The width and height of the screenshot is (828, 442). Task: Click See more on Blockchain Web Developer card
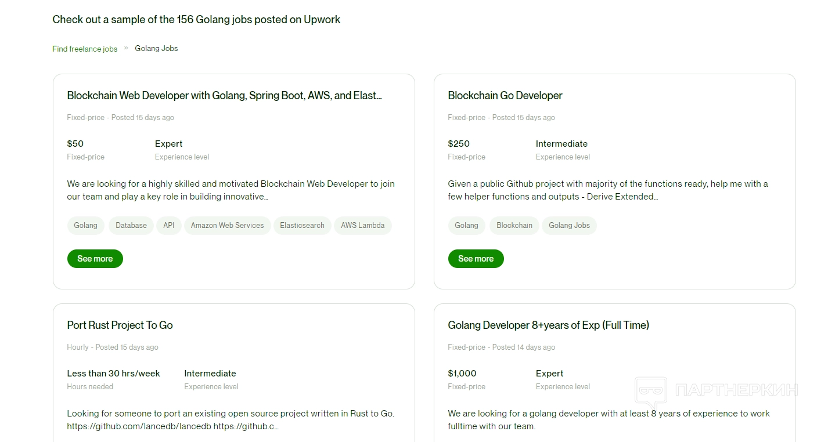coord(95,259)
